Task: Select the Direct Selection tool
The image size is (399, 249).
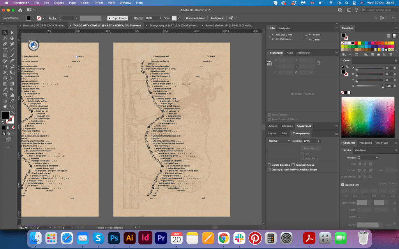Action: (x=12, y=33)
